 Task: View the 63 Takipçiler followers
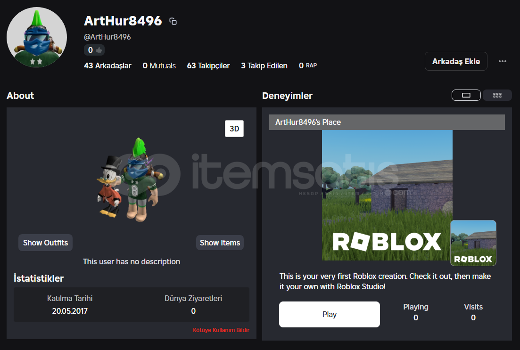coord(208,65)
